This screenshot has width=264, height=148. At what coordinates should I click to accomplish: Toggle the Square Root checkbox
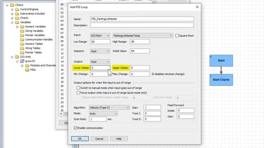tap(177, 36)
